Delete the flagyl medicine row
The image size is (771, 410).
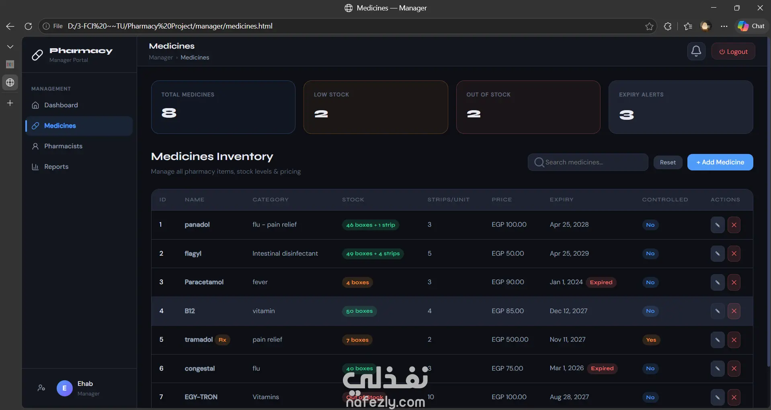click(734, 254)
